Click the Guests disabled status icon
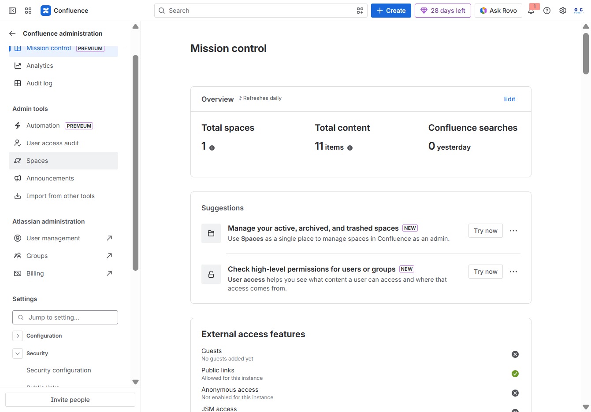591x412 pixels. pyautogui.click(x=515, y=354)
